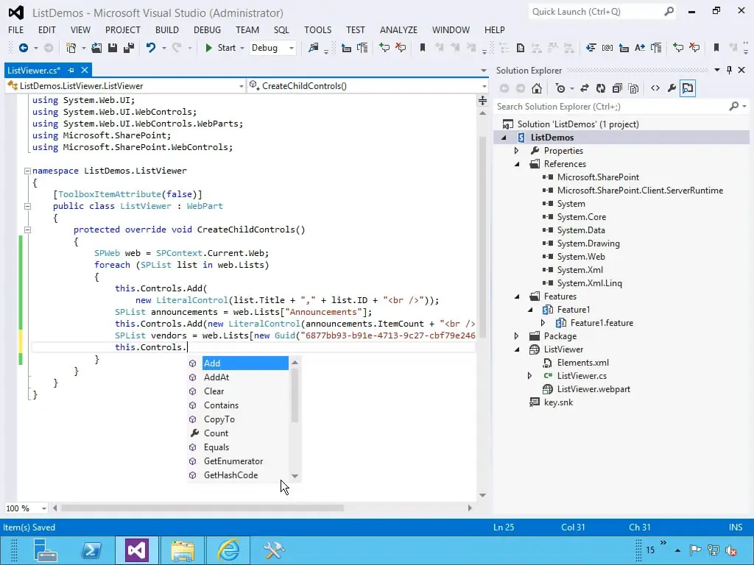This screenshot has height=565, width=754.
Task: Click the Save All toolbar icon
Action: click(x=129, y=48)
